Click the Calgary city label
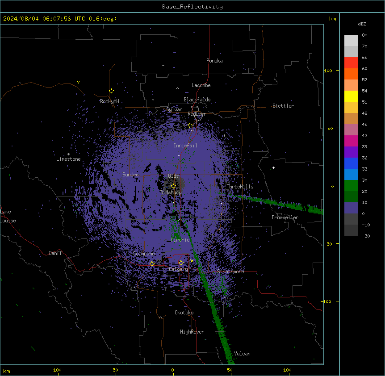Viewport: 385px width, 376px height. click(x=179, y=269)
